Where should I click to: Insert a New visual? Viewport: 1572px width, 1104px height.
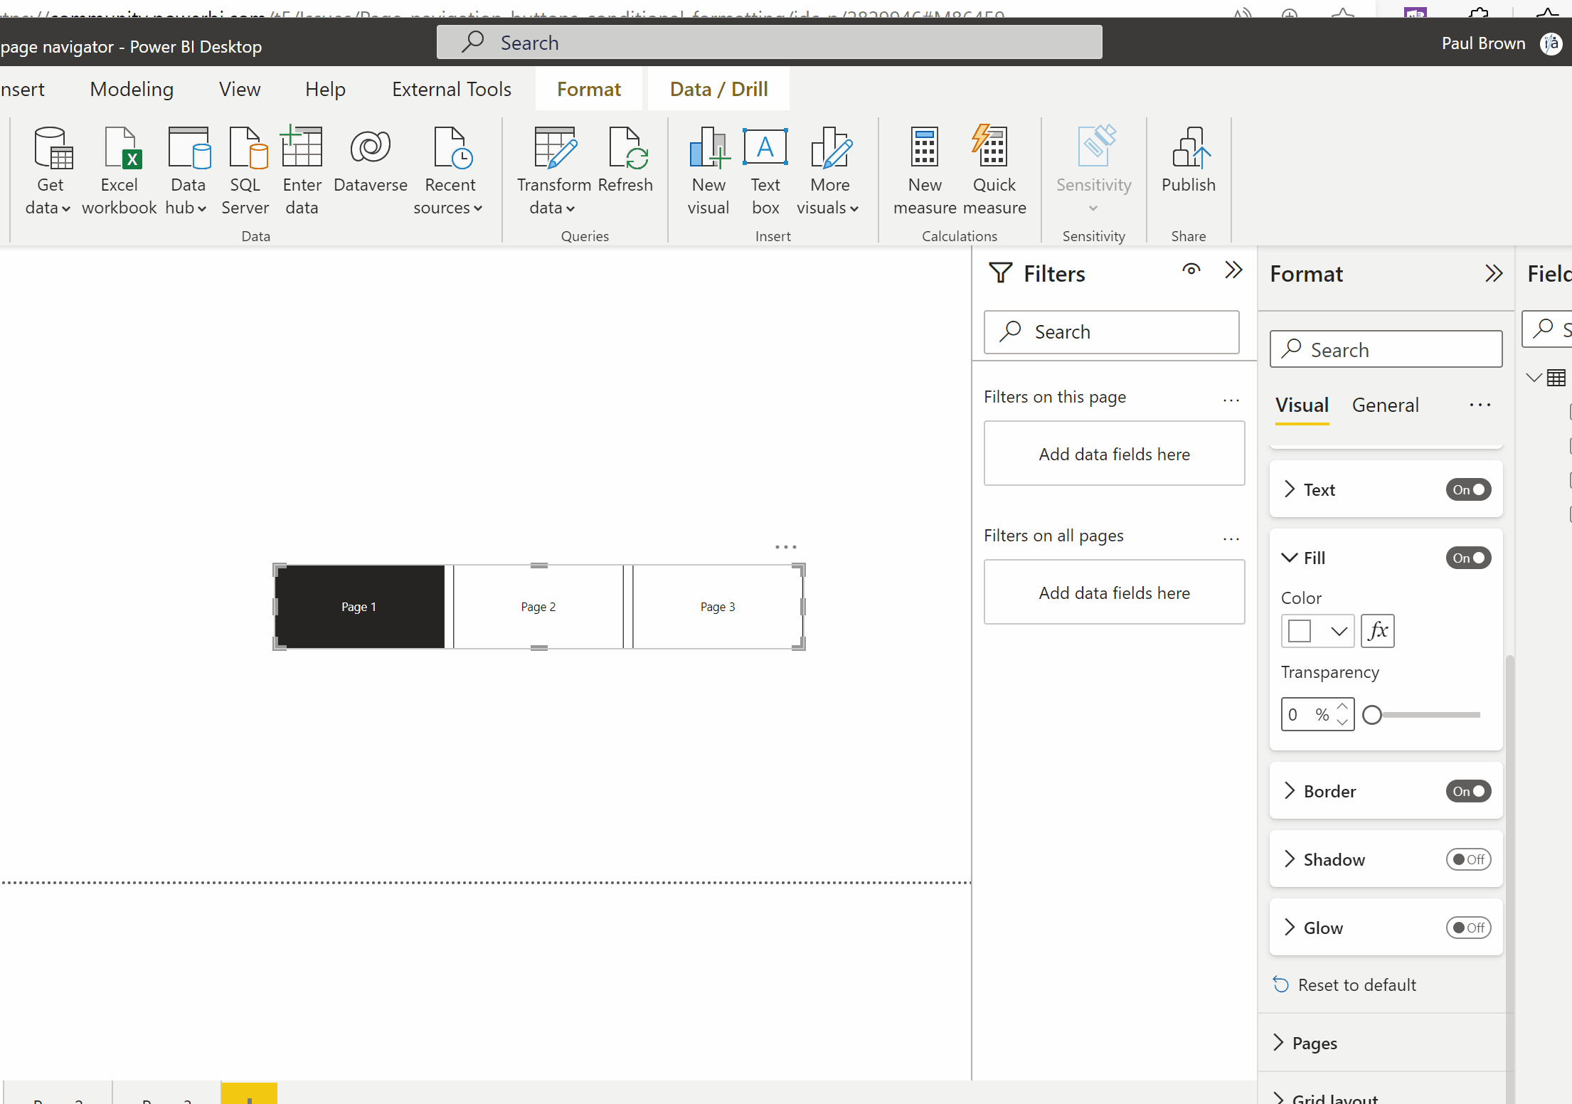coord(708,171)
